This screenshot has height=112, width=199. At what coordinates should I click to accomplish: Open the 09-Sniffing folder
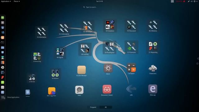point(85,49)
